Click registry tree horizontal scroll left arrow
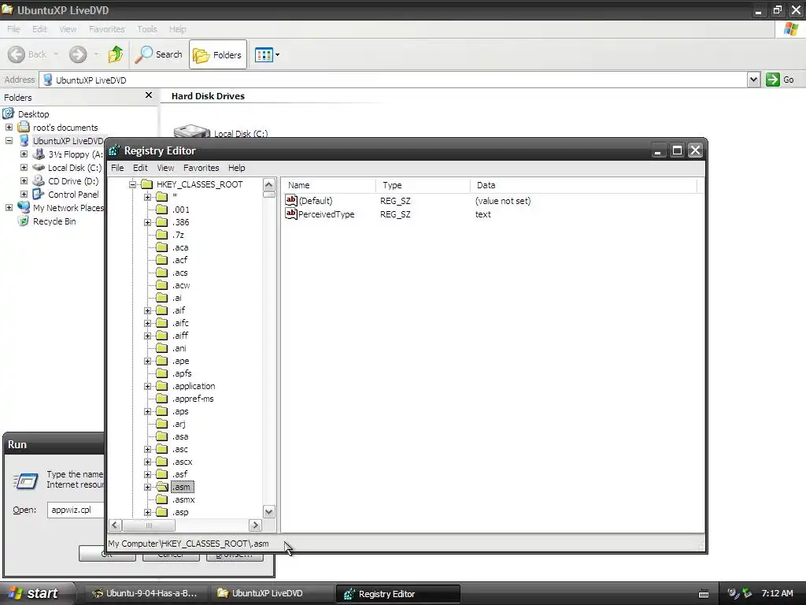The height and width of the screenshot is (605, 806). point(115,525)
